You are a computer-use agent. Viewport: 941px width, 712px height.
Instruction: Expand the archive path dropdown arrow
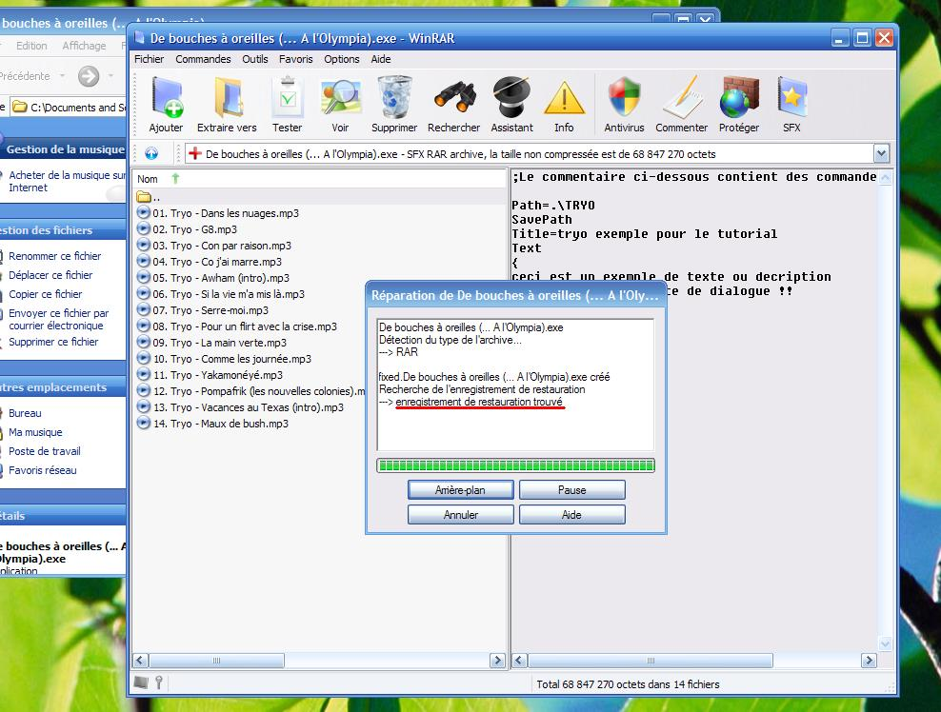click(x=881, y=153)
